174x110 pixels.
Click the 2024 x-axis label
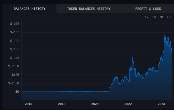coord(161,104)
